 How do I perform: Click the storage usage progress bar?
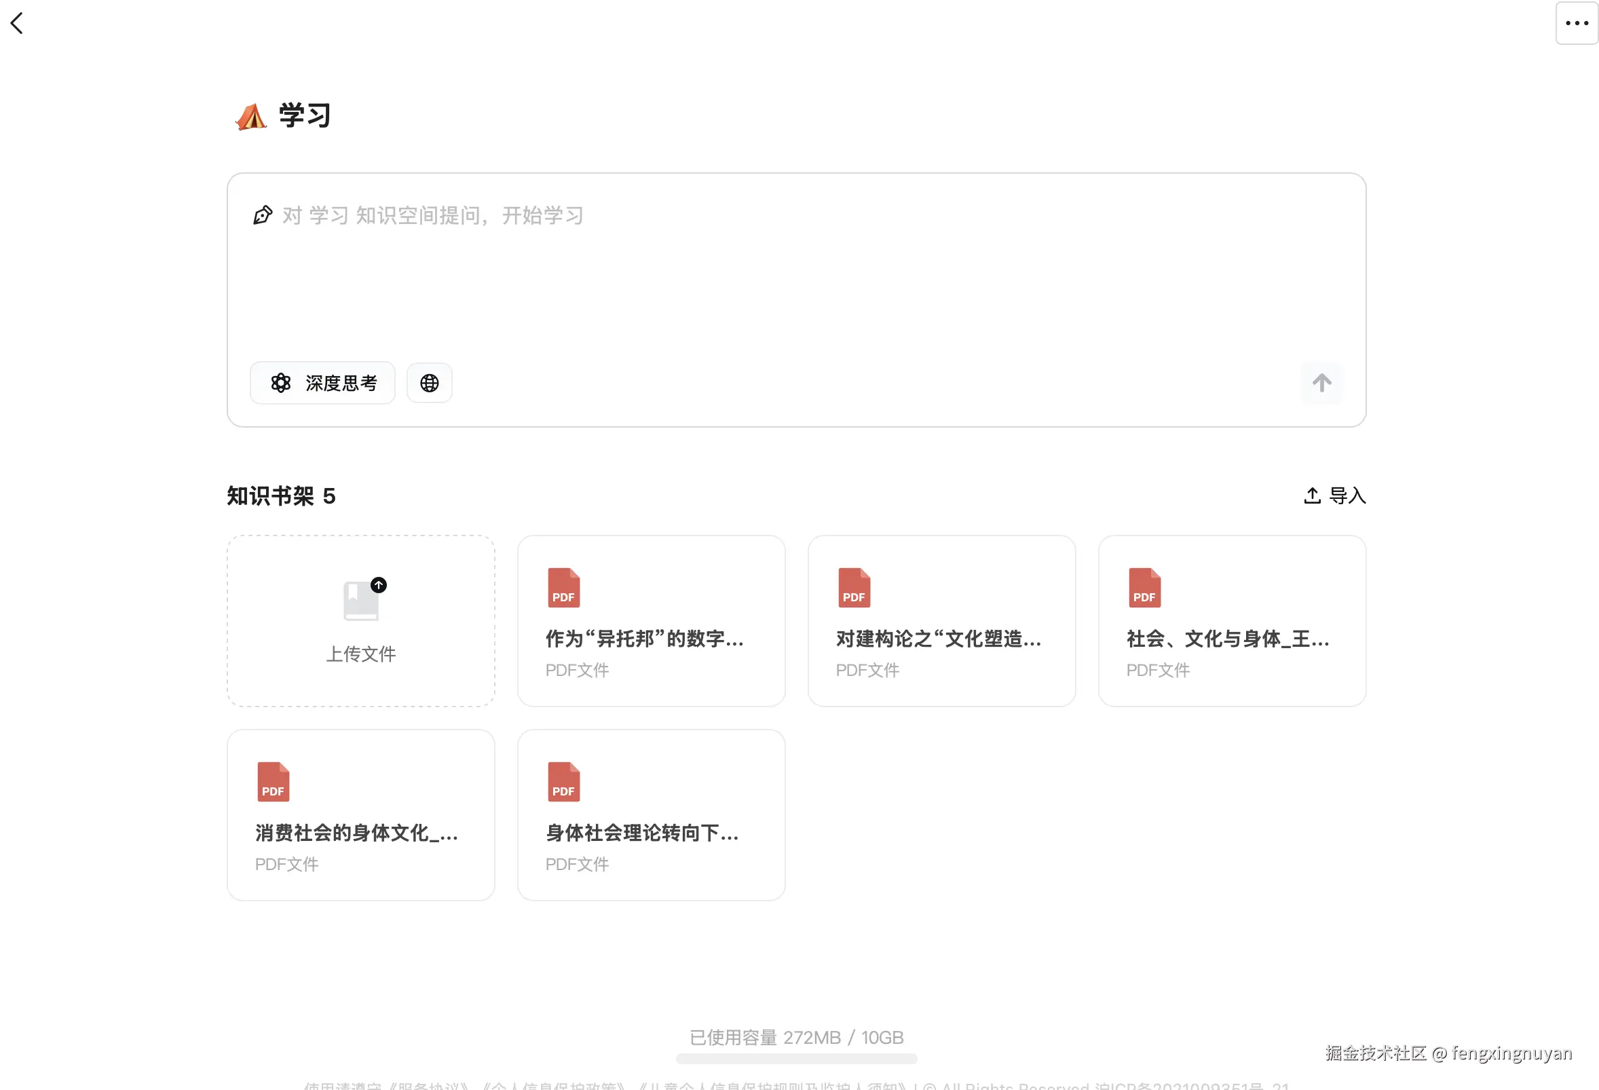pyautogui.click(x=796, y=1058)
